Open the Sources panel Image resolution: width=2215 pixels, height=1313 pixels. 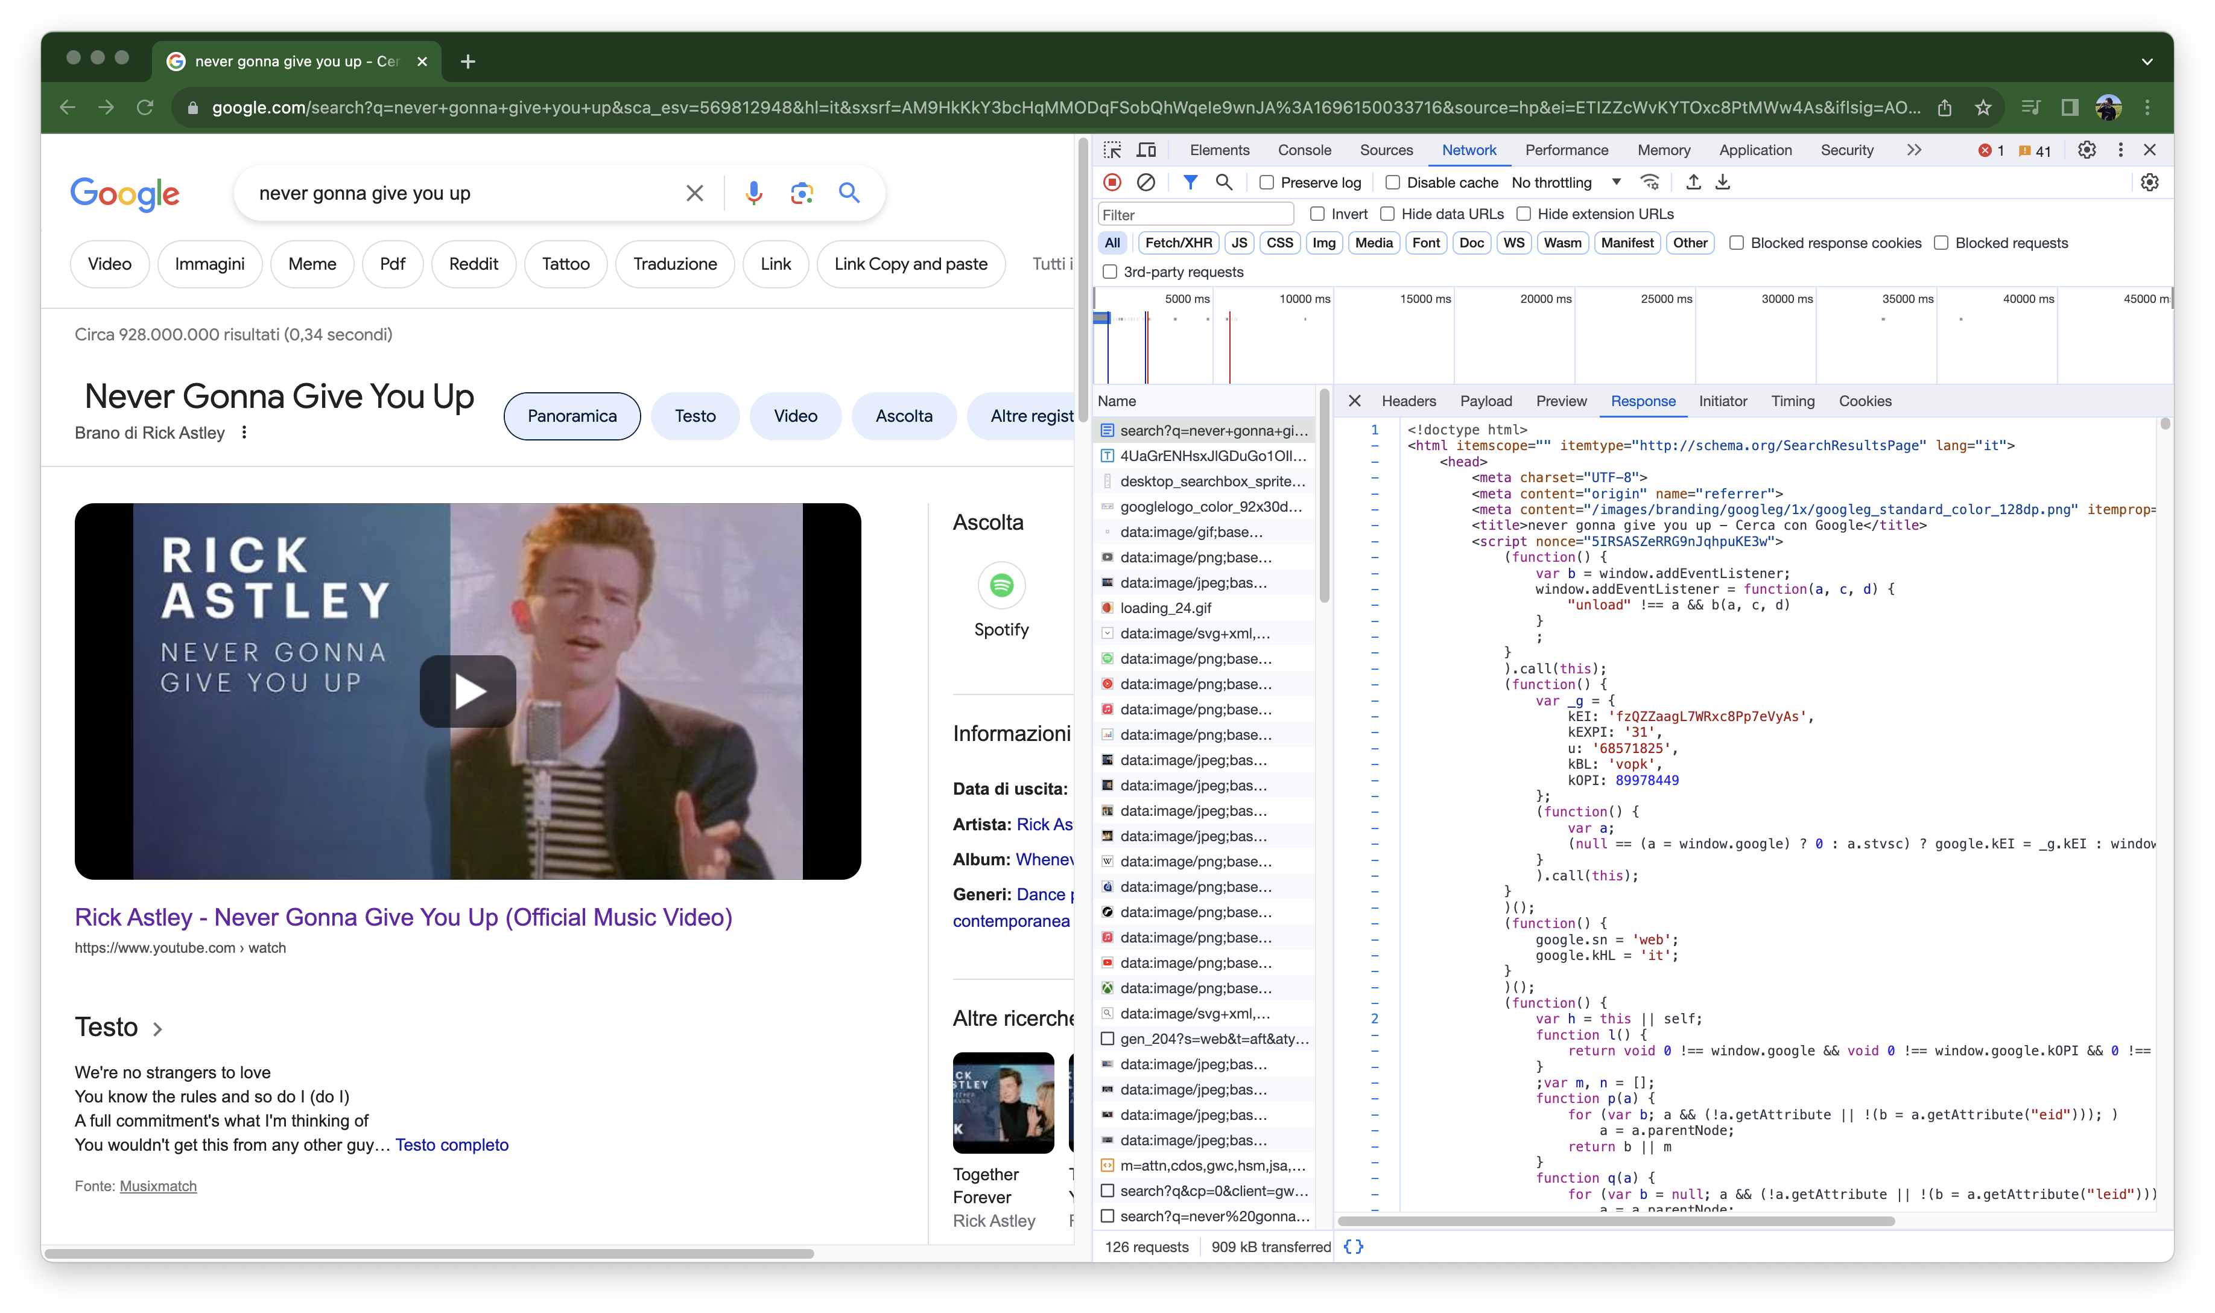pyautogui.click(x=1386, y=150)
